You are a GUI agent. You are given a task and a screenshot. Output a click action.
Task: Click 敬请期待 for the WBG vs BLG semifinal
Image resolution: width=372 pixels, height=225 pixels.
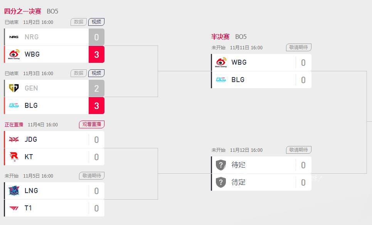pyautogui.click(x=299, y=47)
